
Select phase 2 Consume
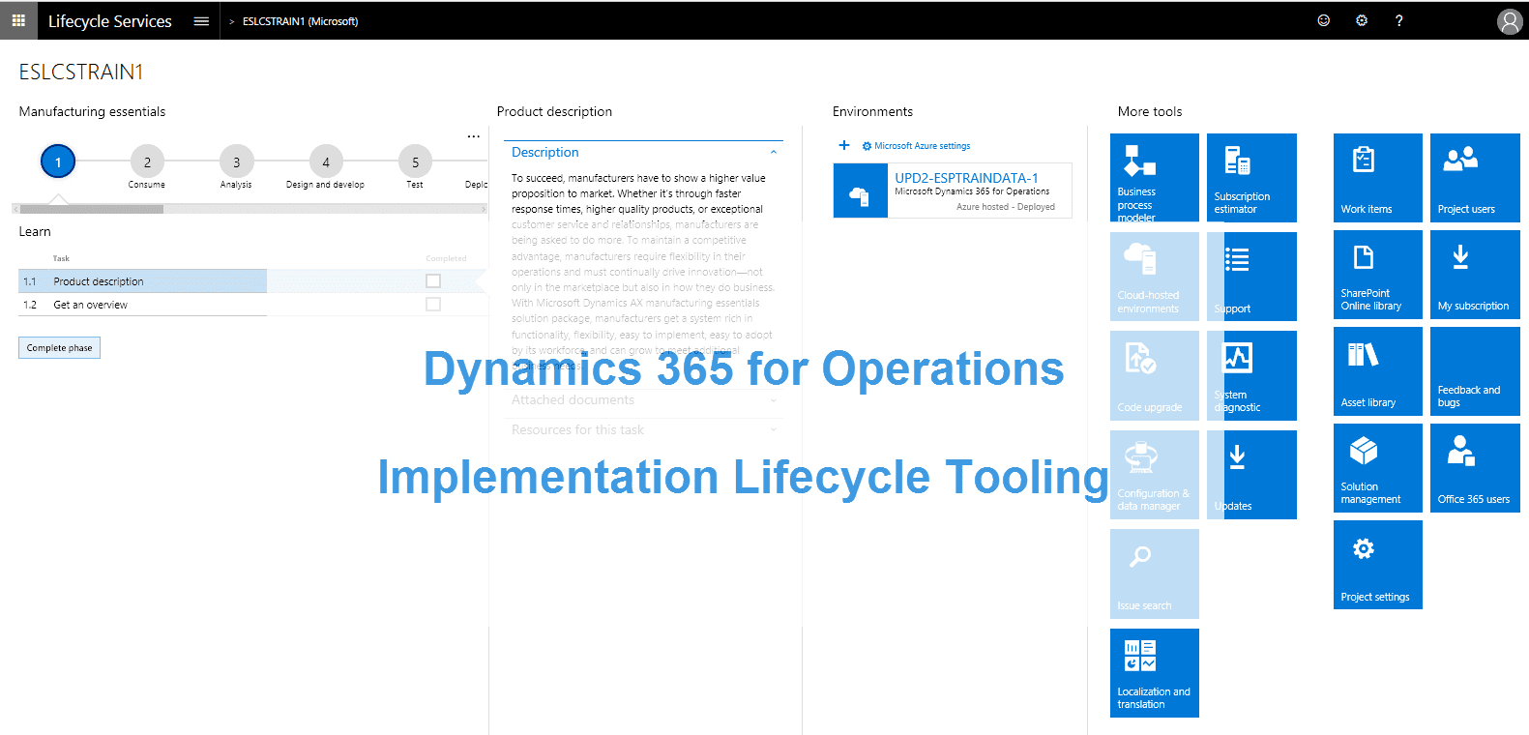[x=147, y=162]
